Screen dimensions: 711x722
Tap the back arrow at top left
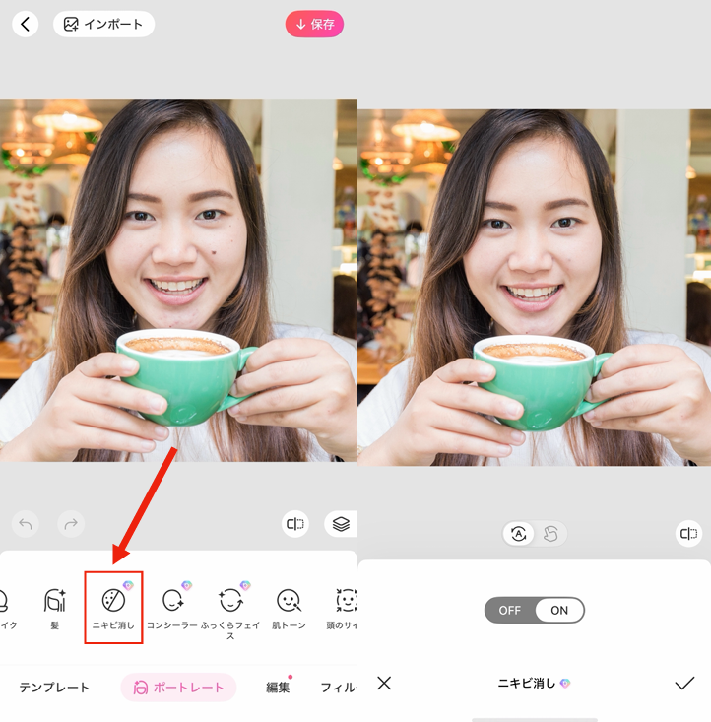26,24
